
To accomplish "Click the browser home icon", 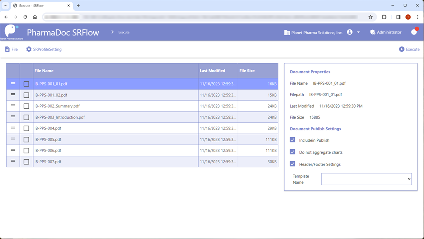I will tap(35, 17).
